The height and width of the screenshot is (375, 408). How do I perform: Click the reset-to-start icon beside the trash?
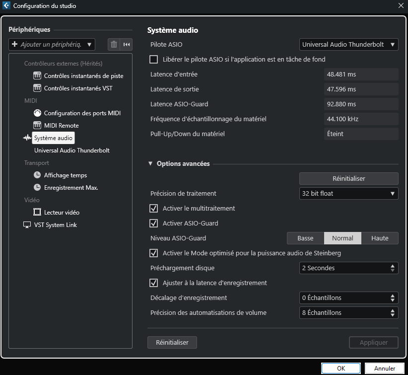tap(127, 45)
